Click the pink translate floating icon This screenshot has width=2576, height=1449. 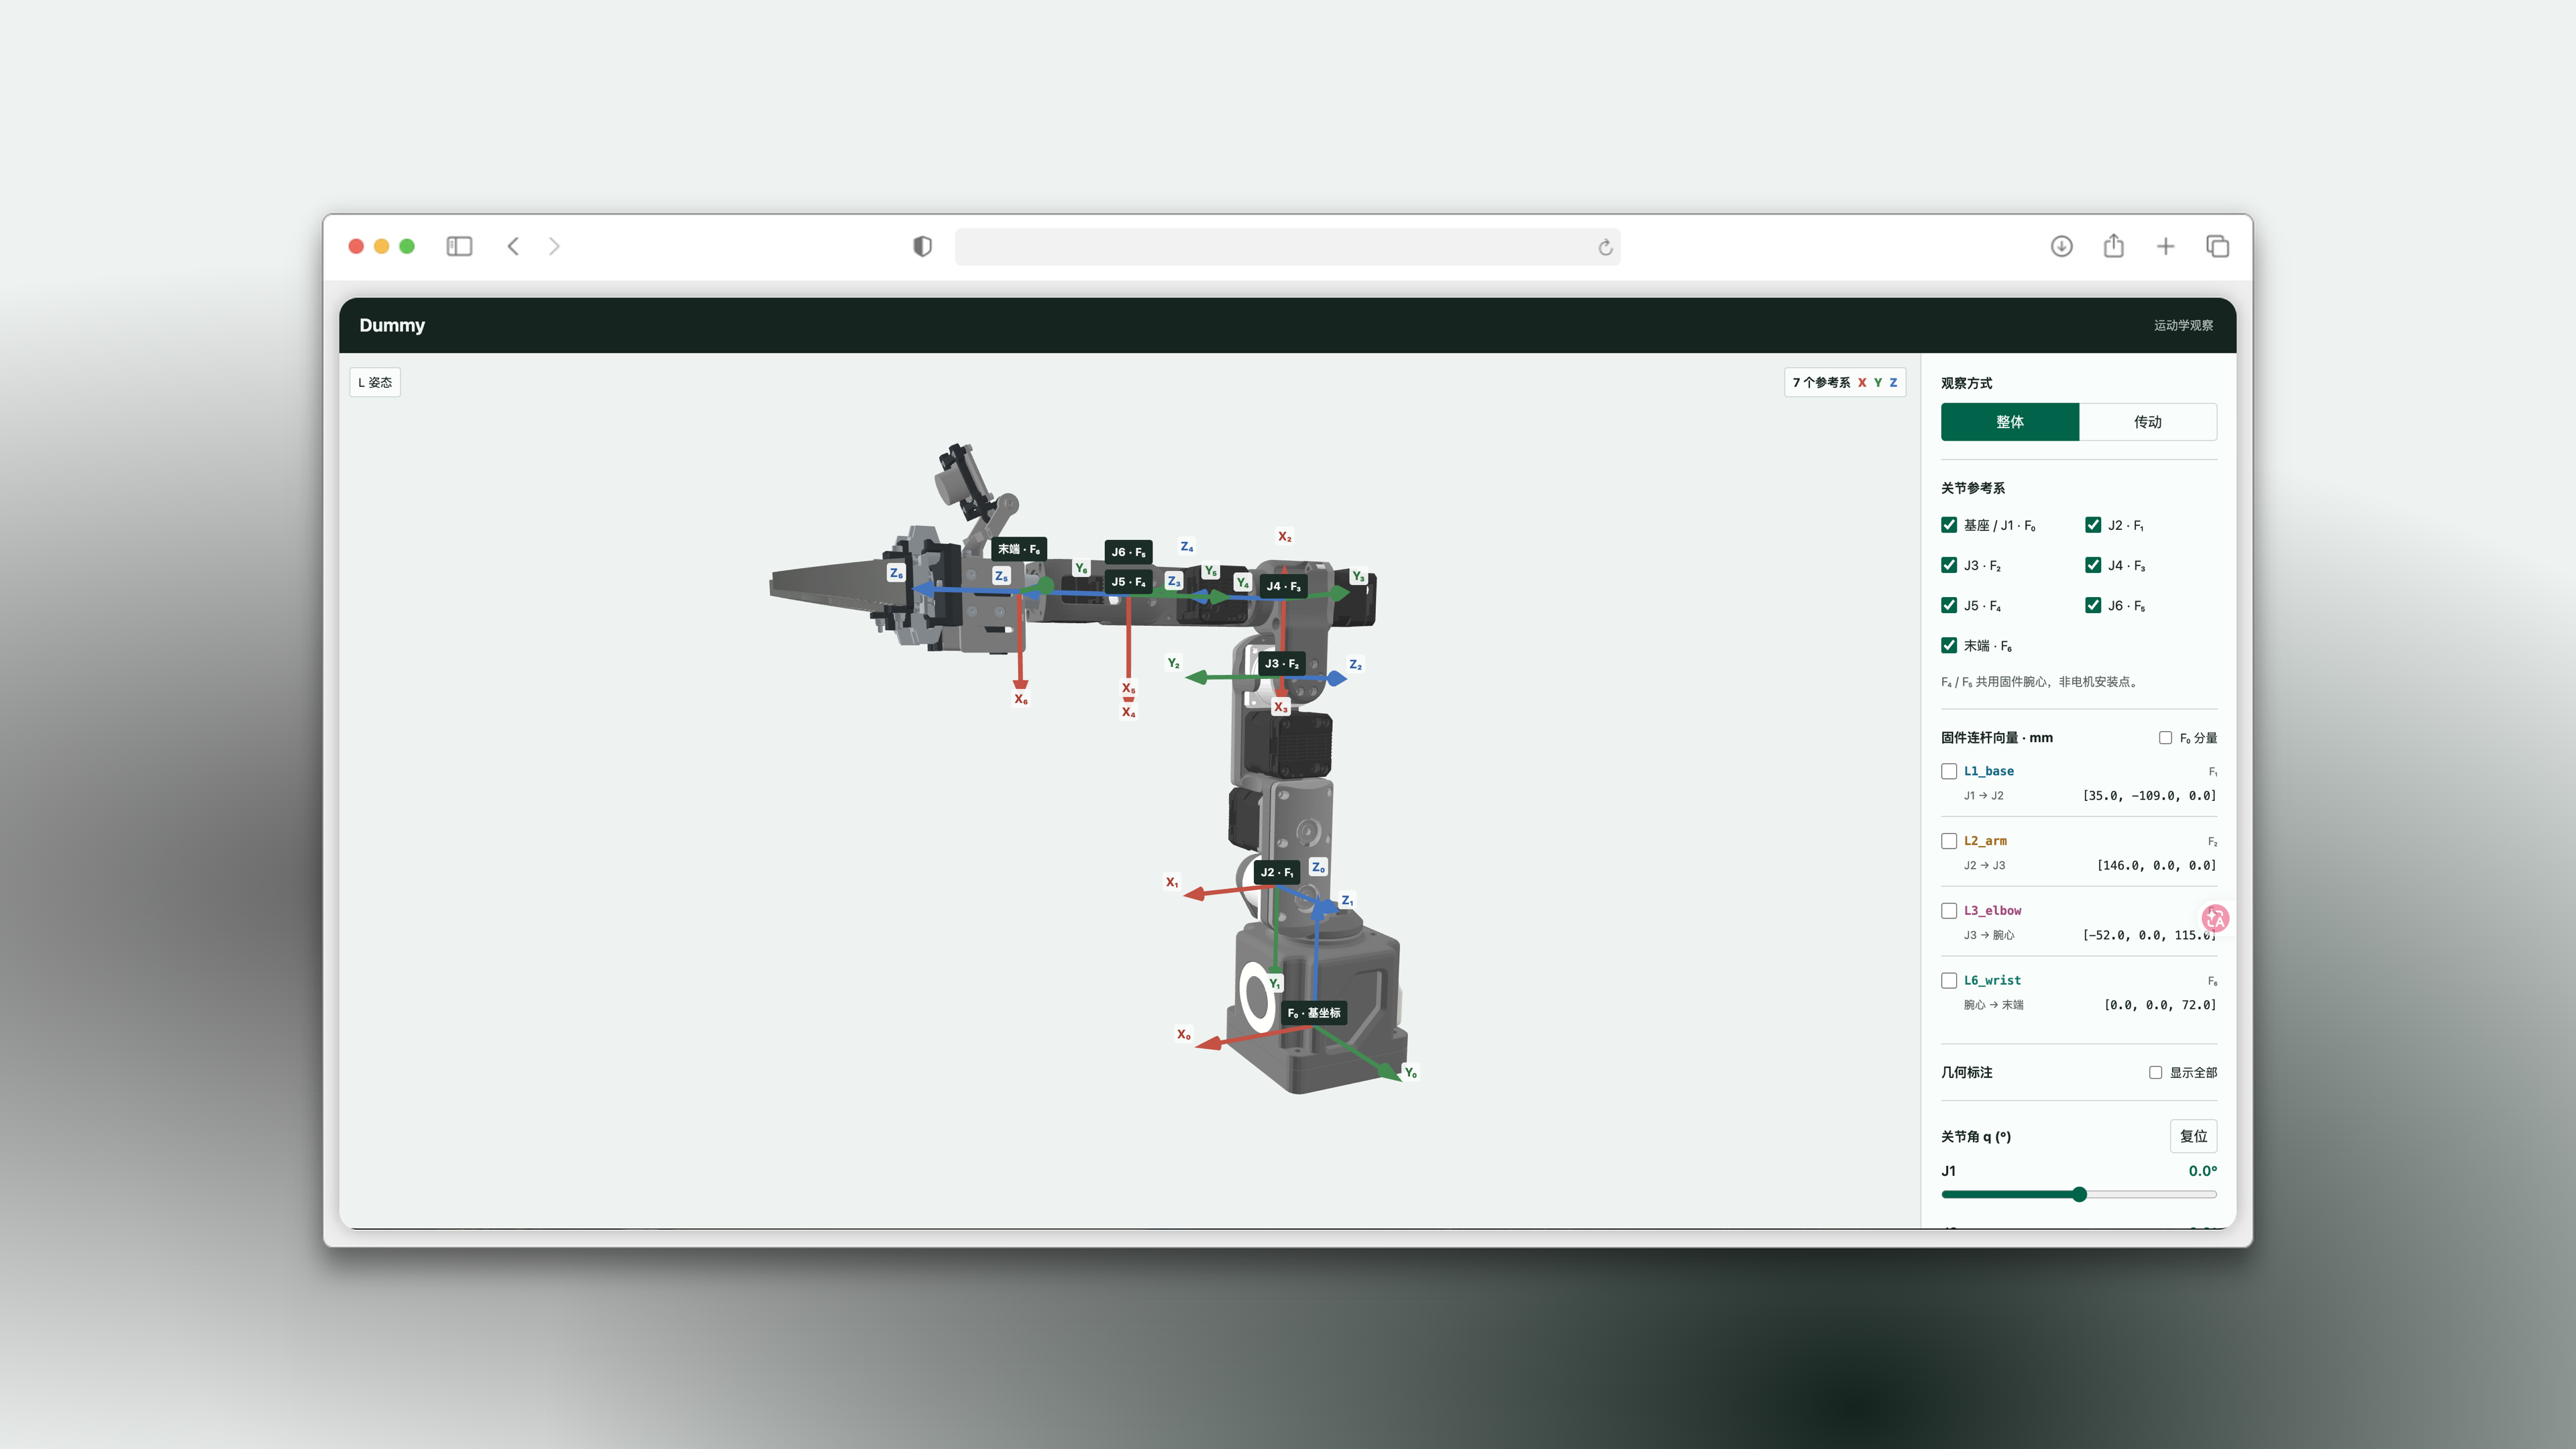tap(2215, 918)
